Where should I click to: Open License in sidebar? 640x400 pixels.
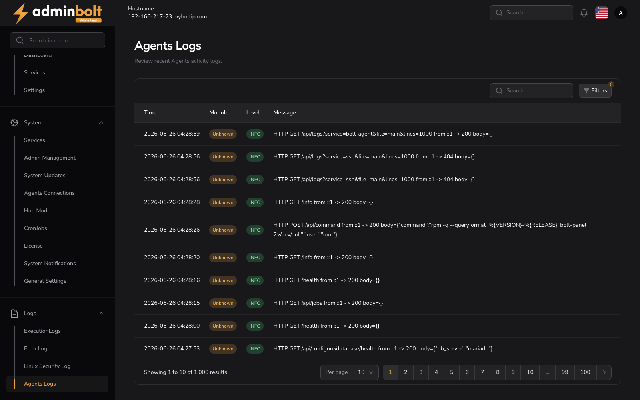click(x=33, y=246)
